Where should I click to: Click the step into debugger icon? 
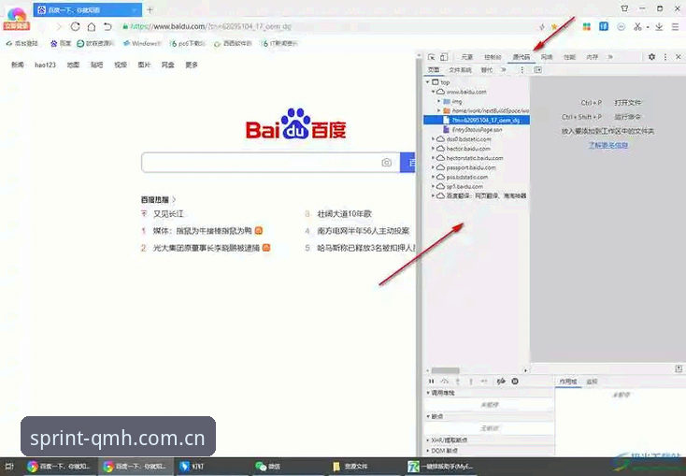coord(458,382)
